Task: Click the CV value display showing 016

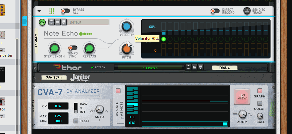Action: pyautogui.click(x=58, y=106)
